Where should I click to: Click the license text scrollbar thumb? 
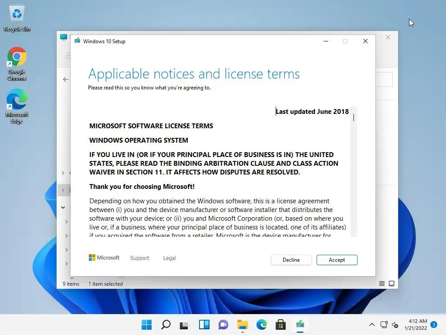[354, 117]
